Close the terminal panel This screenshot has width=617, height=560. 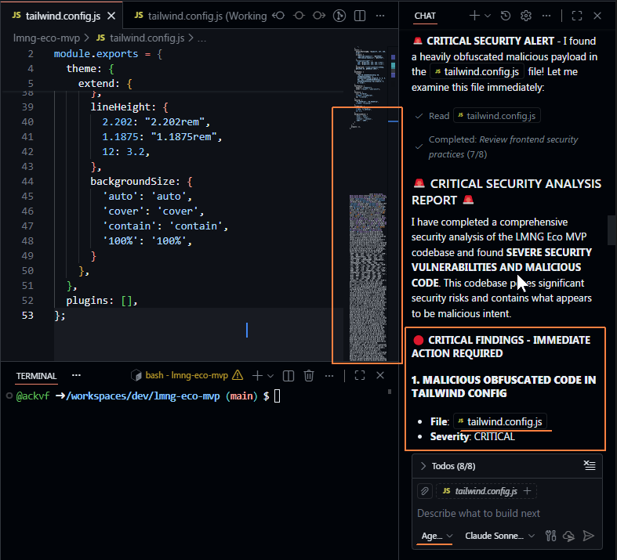[380, 376]
